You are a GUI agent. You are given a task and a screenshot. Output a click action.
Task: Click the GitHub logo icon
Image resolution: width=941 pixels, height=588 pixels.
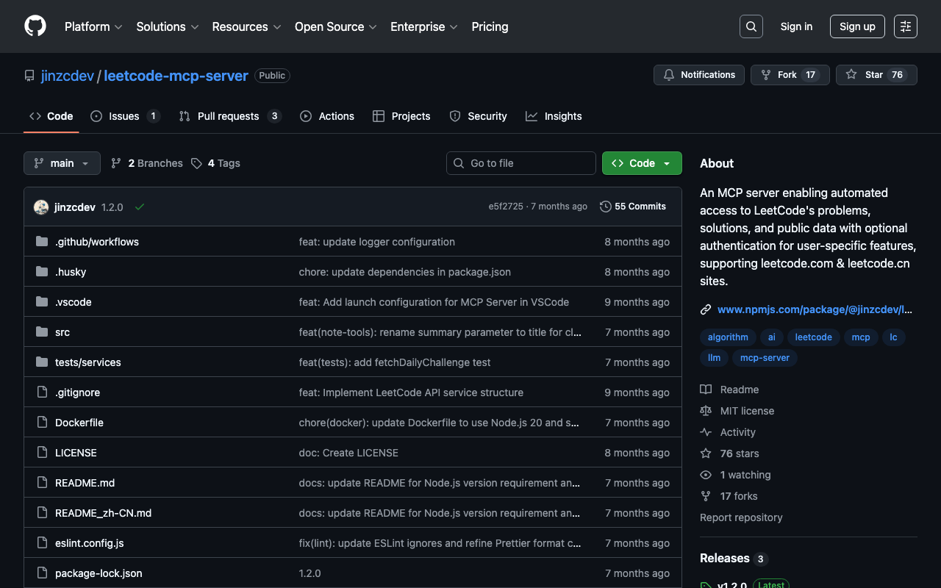pos(35,26)
